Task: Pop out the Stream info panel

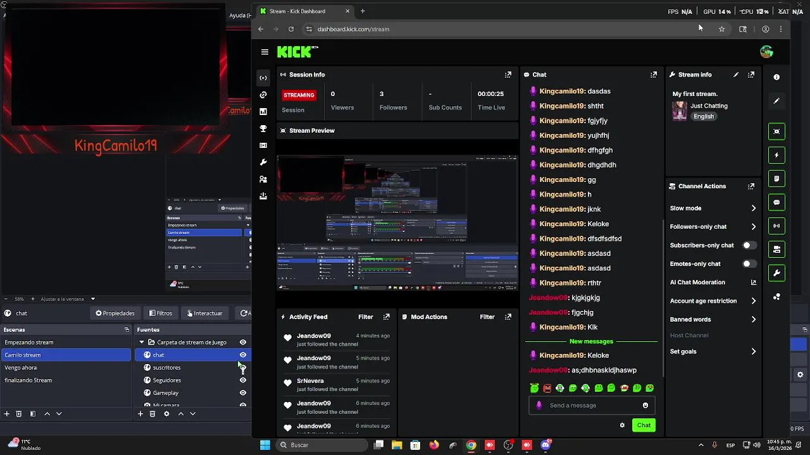Action: [x=751, y=75]
